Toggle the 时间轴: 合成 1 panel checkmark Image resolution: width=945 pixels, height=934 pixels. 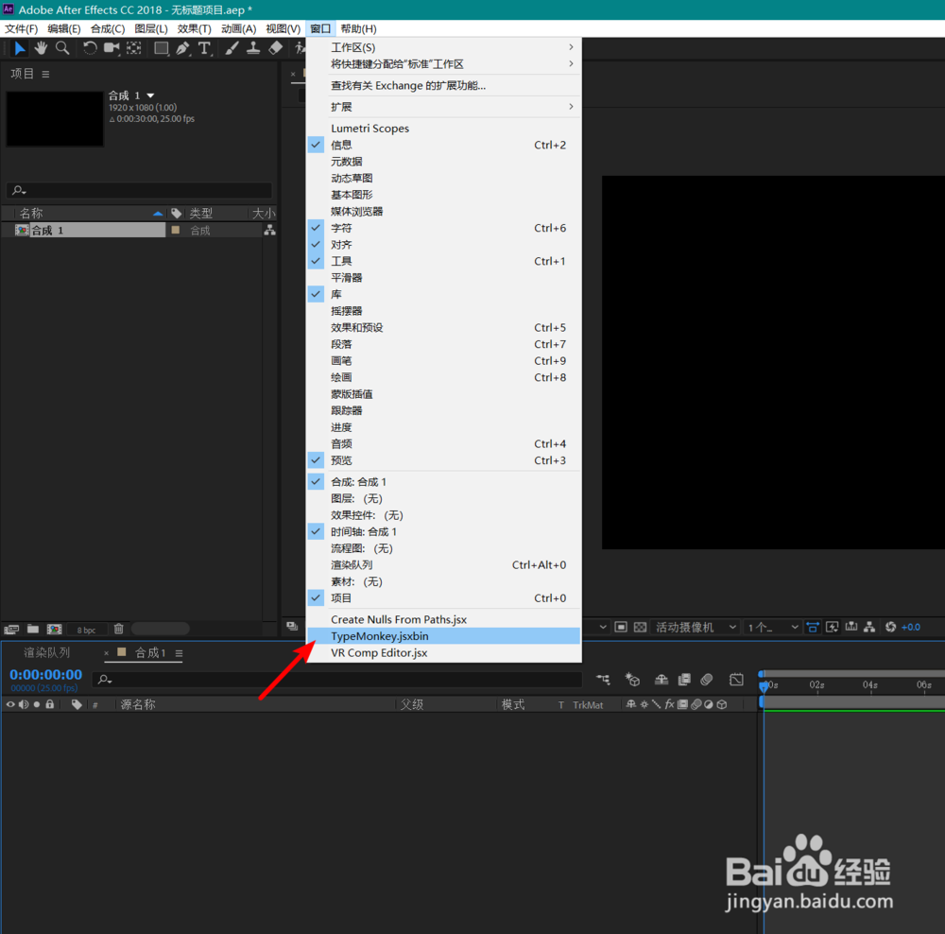click(x=316, y=532)
